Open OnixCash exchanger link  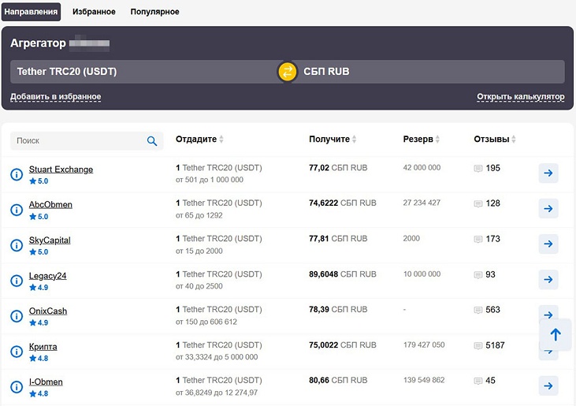(x=48, y=311)
